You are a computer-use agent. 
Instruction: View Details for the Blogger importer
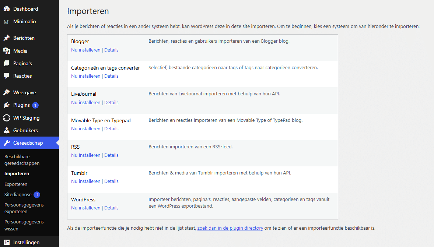111,50
